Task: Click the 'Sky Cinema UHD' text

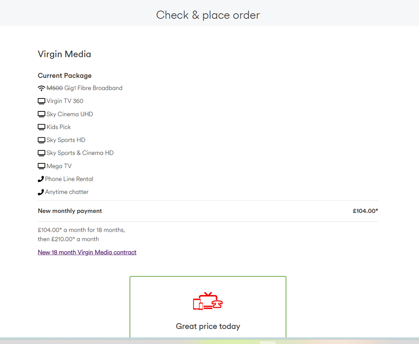Action: point(70,114)
